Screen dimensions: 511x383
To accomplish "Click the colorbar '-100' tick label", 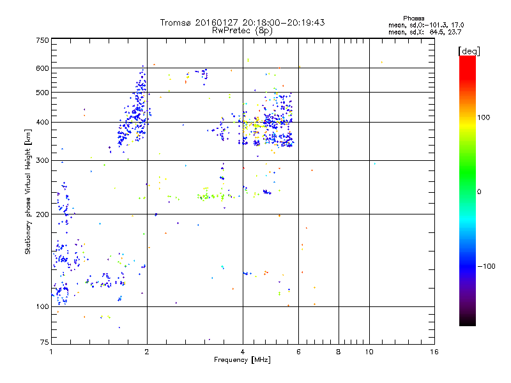I will (x=486, y=266).
